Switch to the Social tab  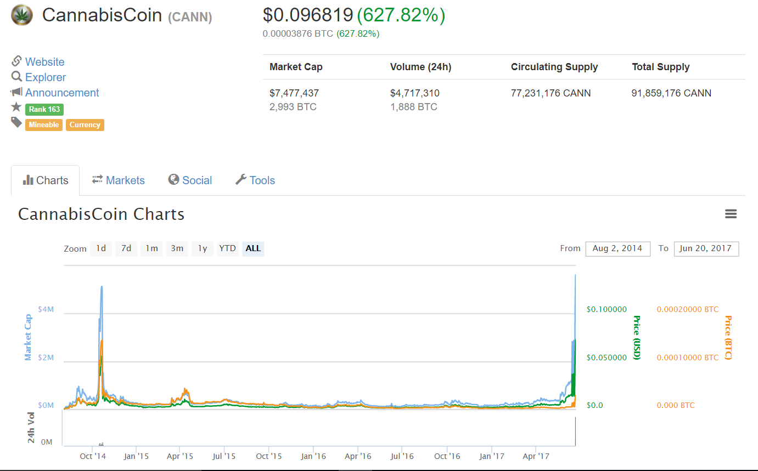[x=190, y=180]
